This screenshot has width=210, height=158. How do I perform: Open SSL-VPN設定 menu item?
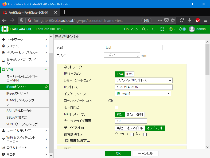25,118
